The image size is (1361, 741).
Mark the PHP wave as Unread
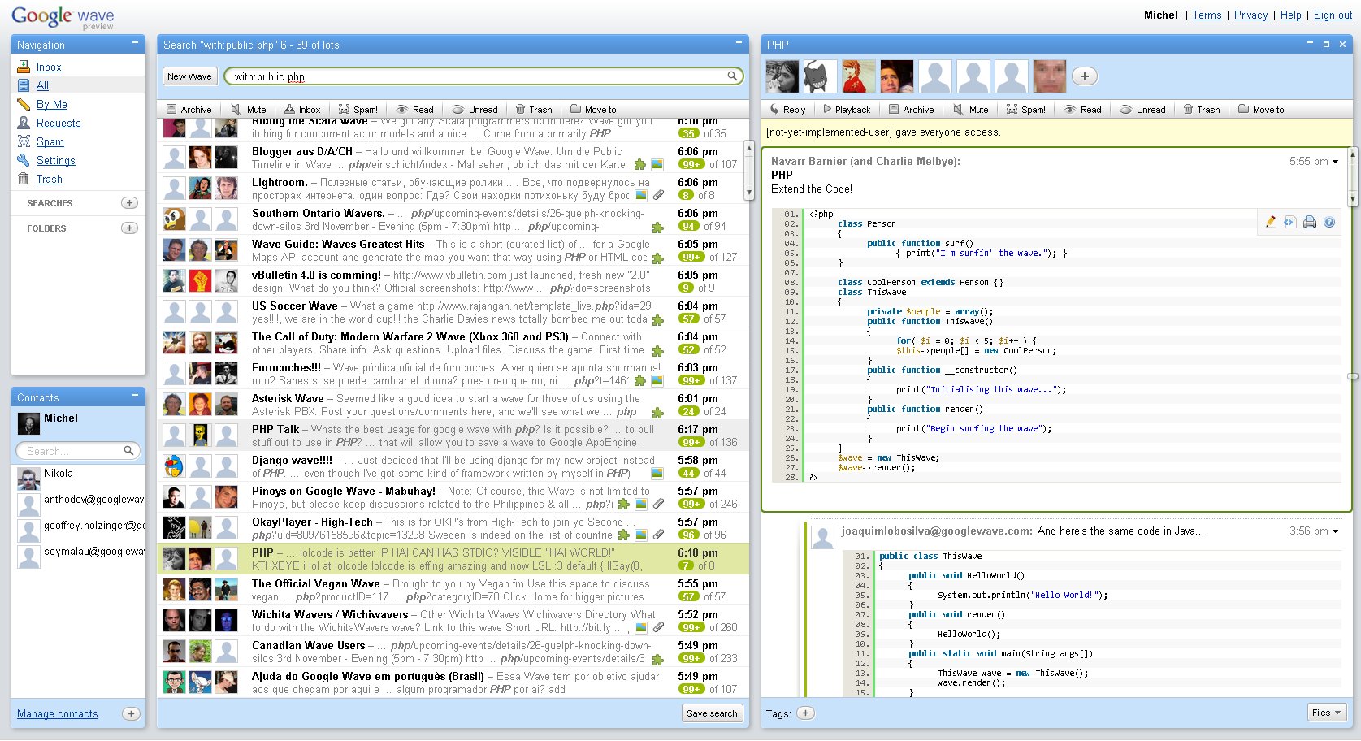tap(1142, 109)
